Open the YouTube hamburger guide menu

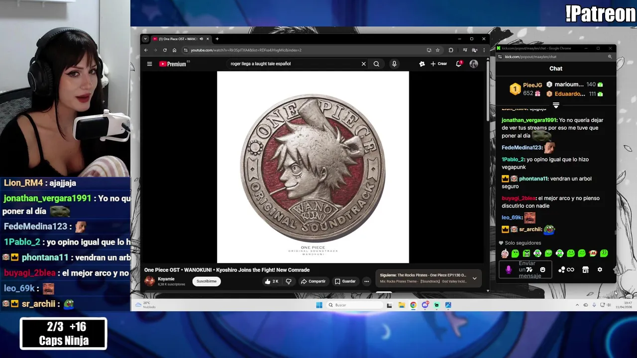149,64
